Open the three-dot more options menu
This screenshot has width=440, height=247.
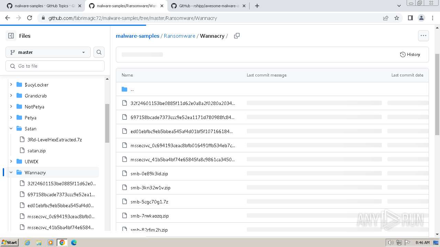[x=423, y=36]
